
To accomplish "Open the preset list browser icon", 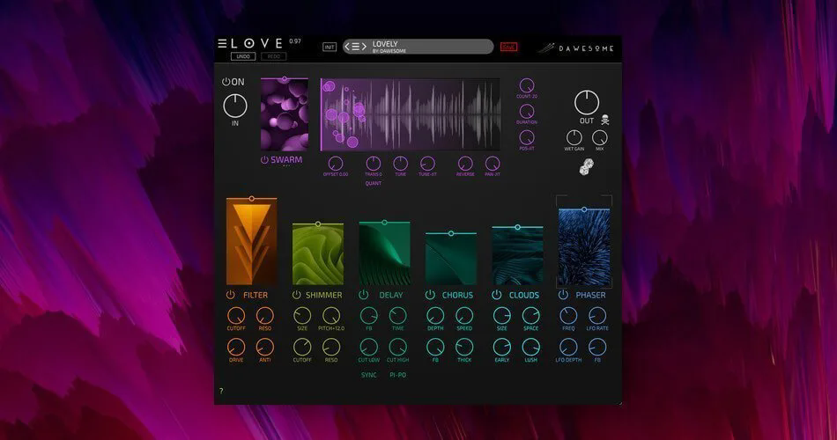I will pos(356,47).
